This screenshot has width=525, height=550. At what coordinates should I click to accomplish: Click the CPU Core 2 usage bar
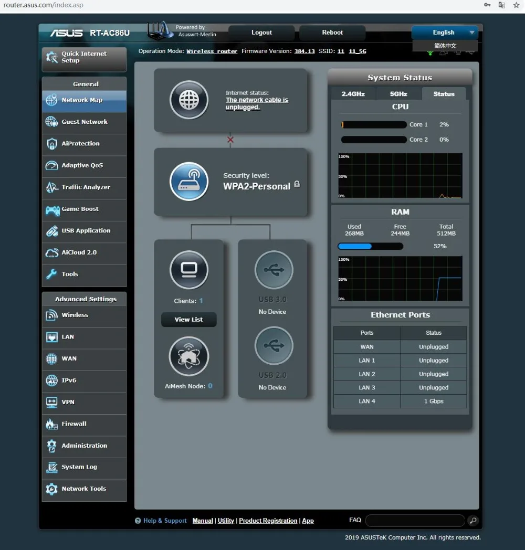coord(374,140)
